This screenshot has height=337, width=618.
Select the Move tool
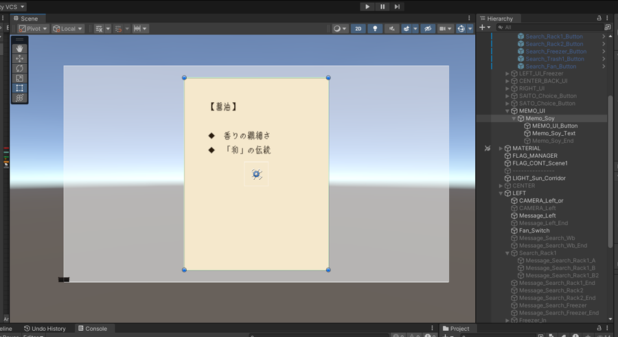[x=19, y=58]
